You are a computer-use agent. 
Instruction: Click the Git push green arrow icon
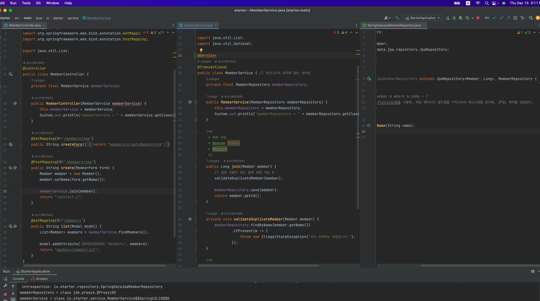(508, 18)
